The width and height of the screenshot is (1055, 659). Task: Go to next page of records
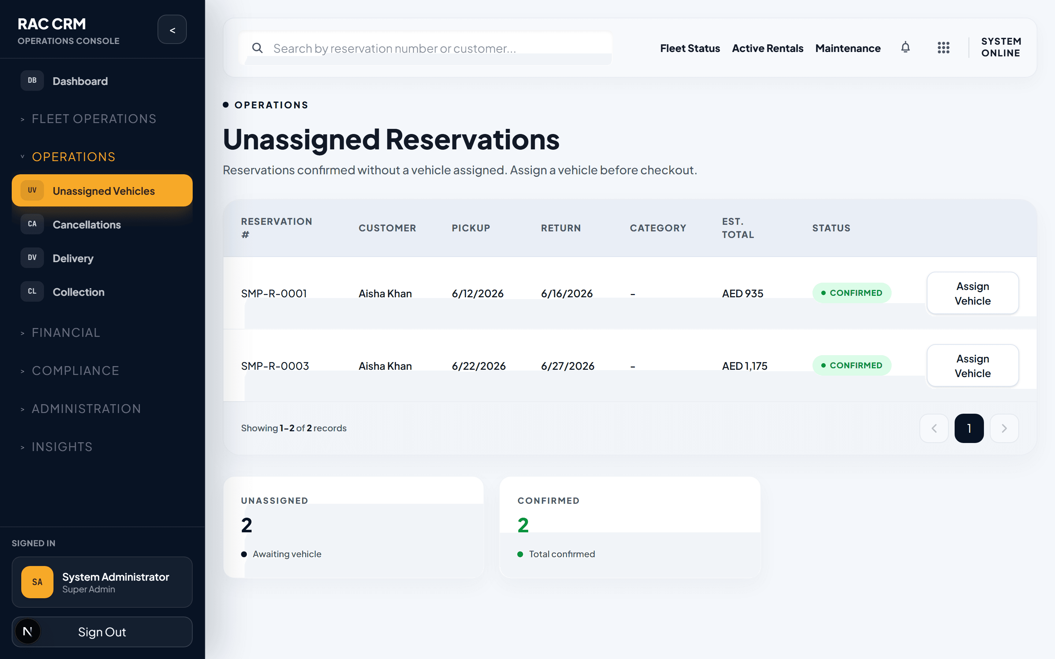click(x=1004, y=428)
